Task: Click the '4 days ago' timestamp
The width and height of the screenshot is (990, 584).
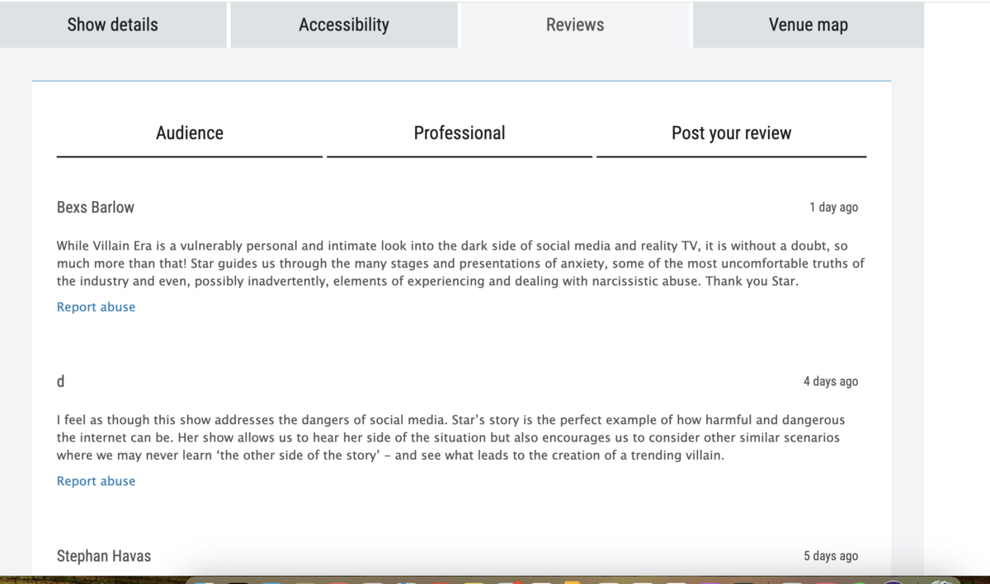Action: coord(831,381)
